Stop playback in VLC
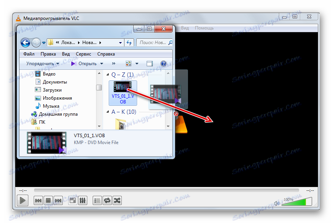The height and width of the screenshot is (223, 332). 48,200
